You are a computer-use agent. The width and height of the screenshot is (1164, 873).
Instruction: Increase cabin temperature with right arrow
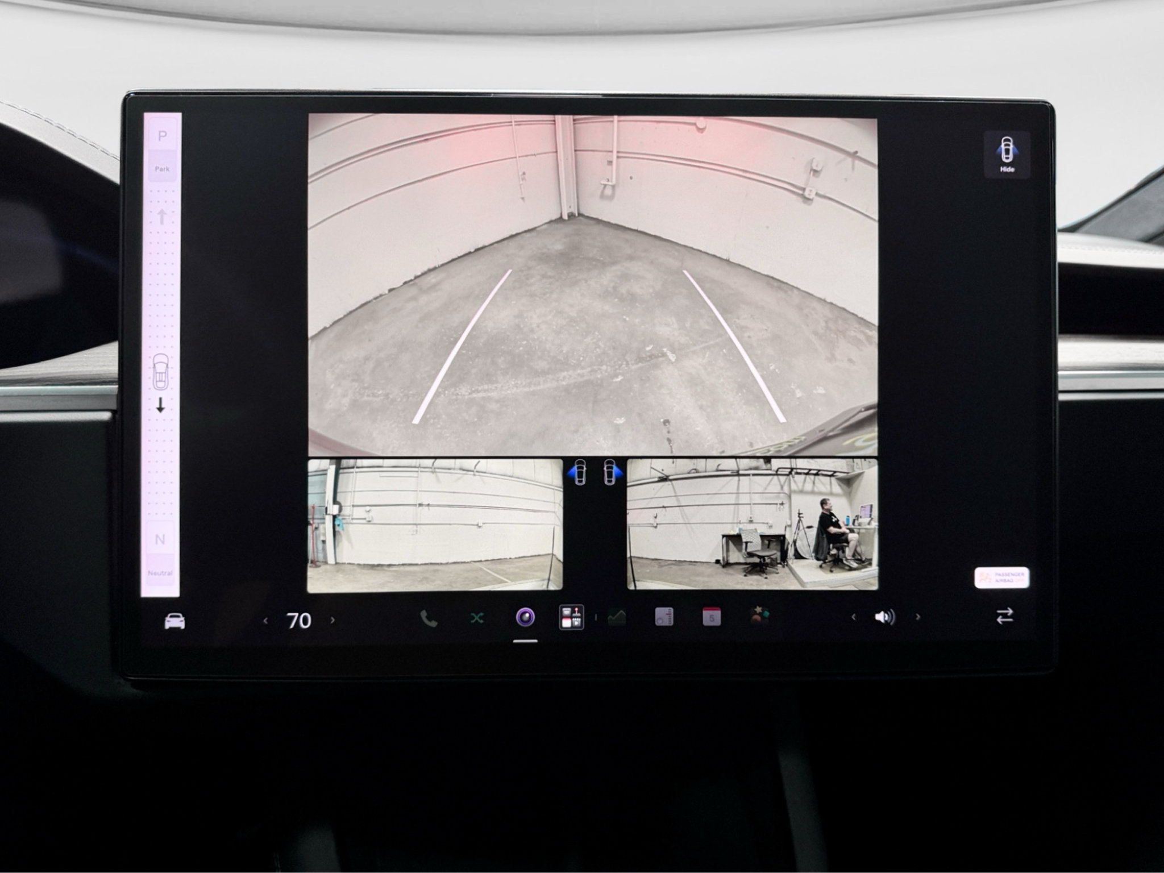[332, 620]
